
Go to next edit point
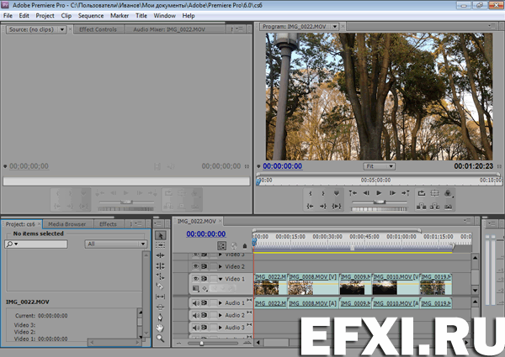406,193
